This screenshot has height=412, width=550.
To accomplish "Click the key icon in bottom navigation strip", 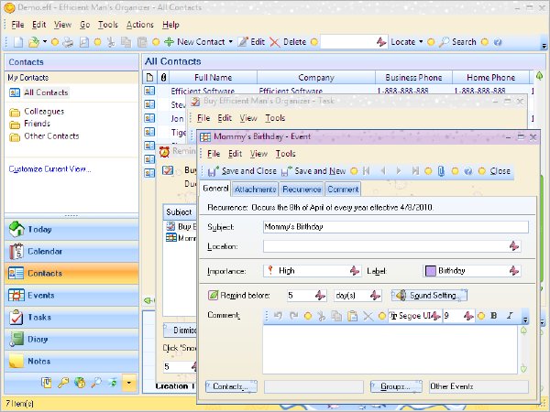I will coord(63,383).
